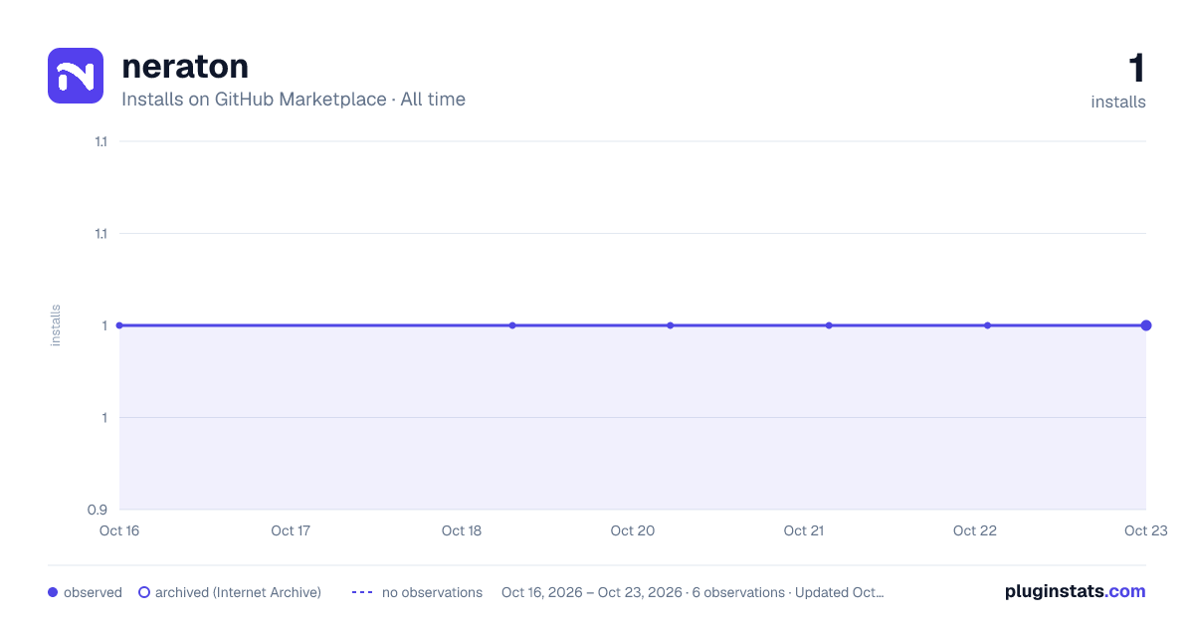This screenshot has width=1194, height=627.
Task: Select the data point between Oct 18 and Oct 20
Action: click(x=512, y=325)
